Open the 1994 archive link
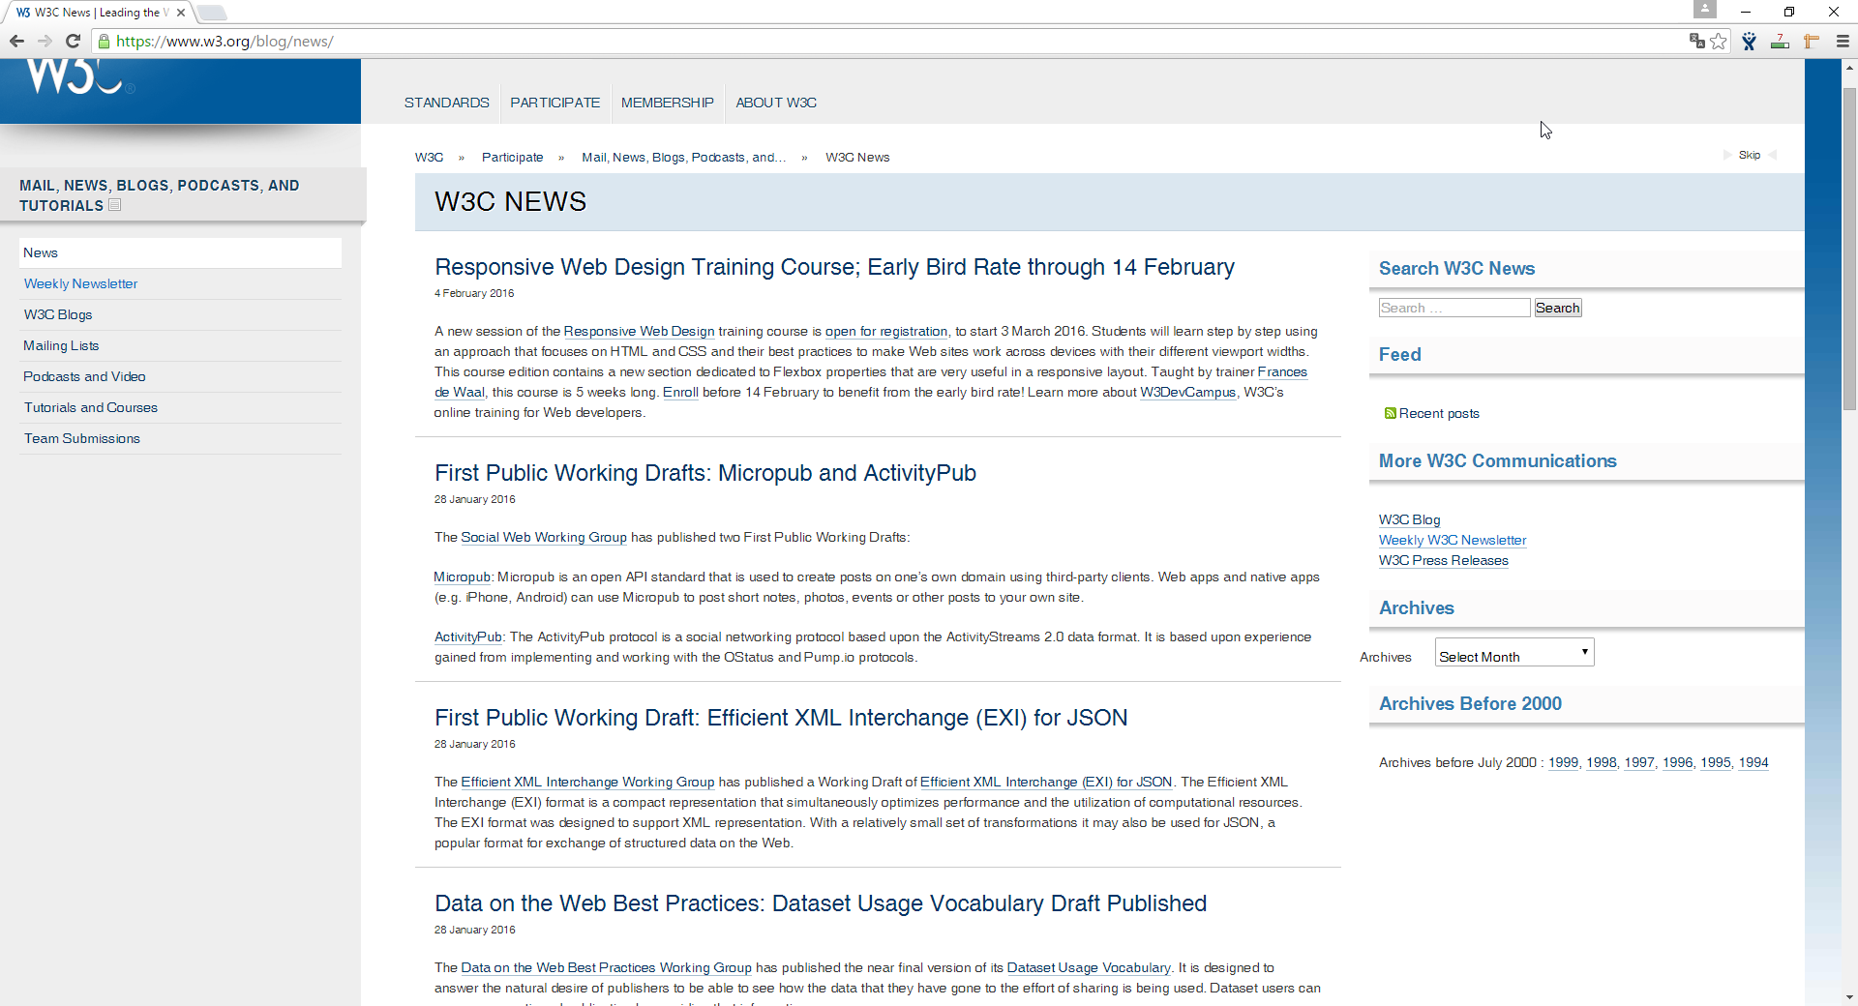 pyautogui.click(x=1753, y=762)
